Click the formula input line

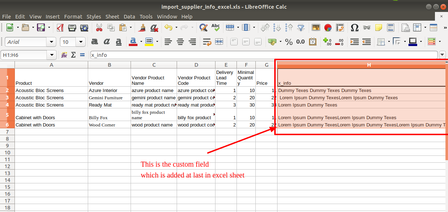[264, 55]
